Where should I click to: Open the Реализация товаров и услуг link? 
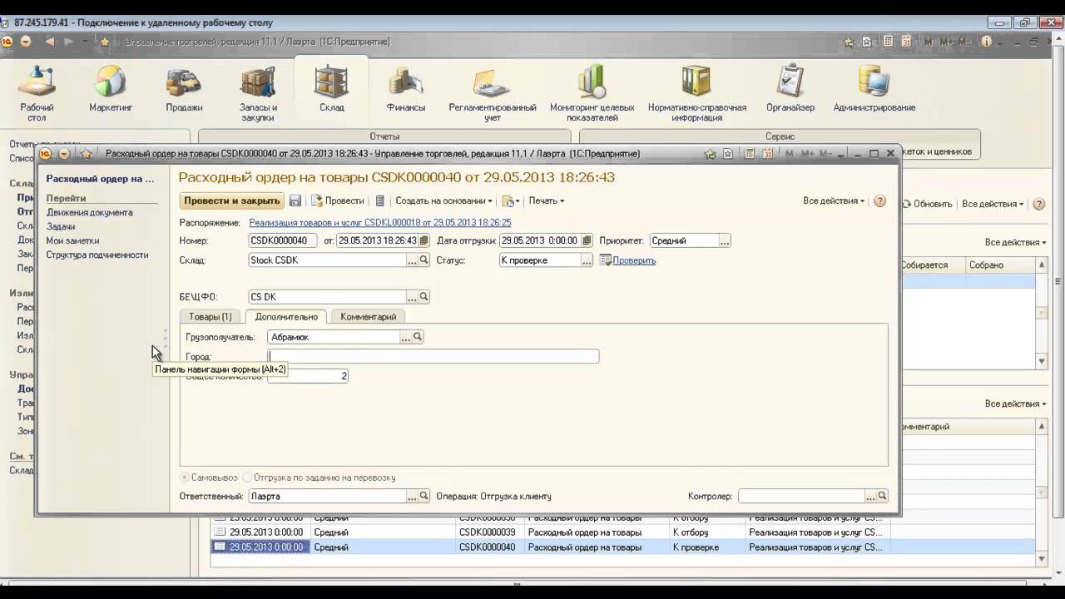[x=380, y=222]
